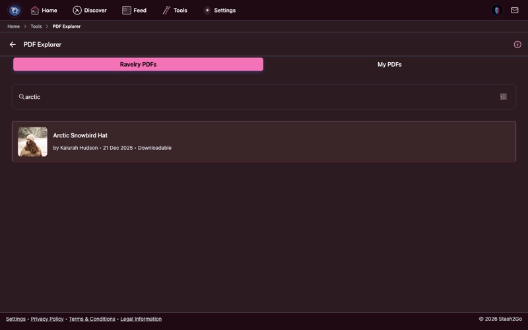Click the user profile avatar icon
Viewport: 528px width, 330px height.
pyautogui.click(x=497, y=11)
